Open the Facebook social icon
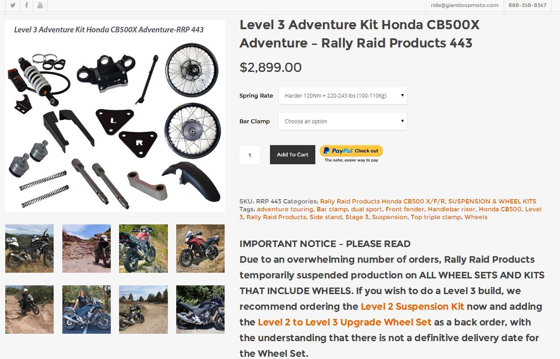Image resolution: width=560 pixels, height=359 pixels. 27,5
